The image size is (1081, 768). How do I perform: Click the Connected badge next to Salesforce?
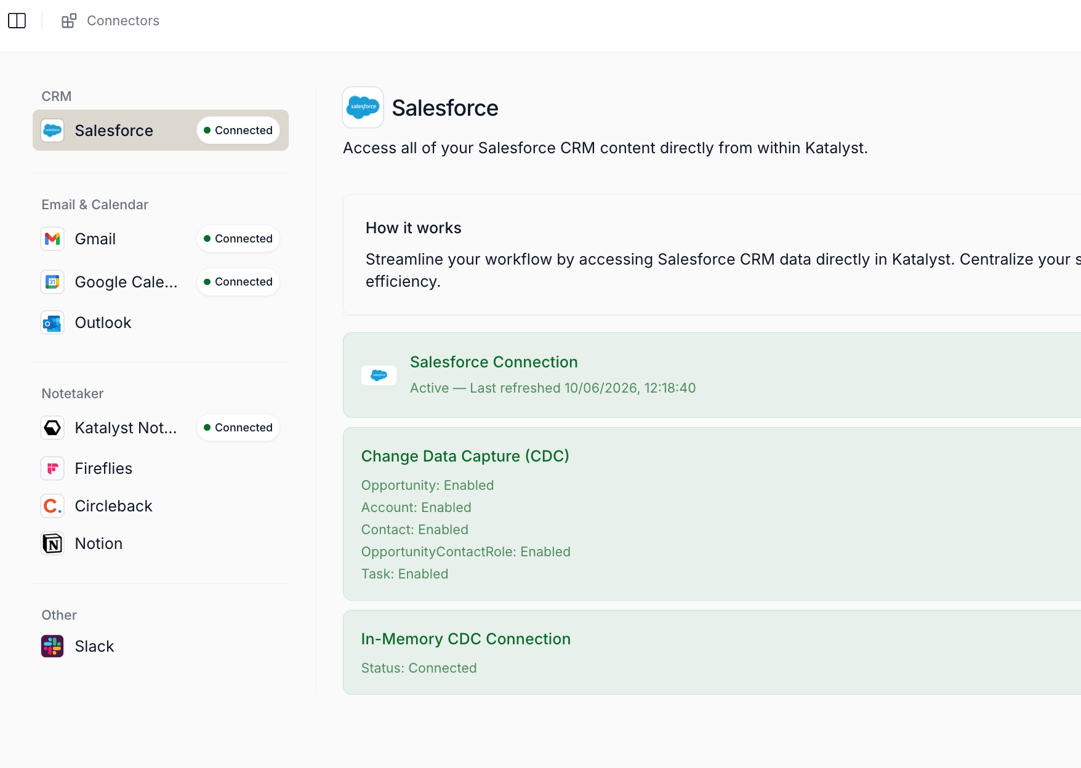tap(238, 130)
